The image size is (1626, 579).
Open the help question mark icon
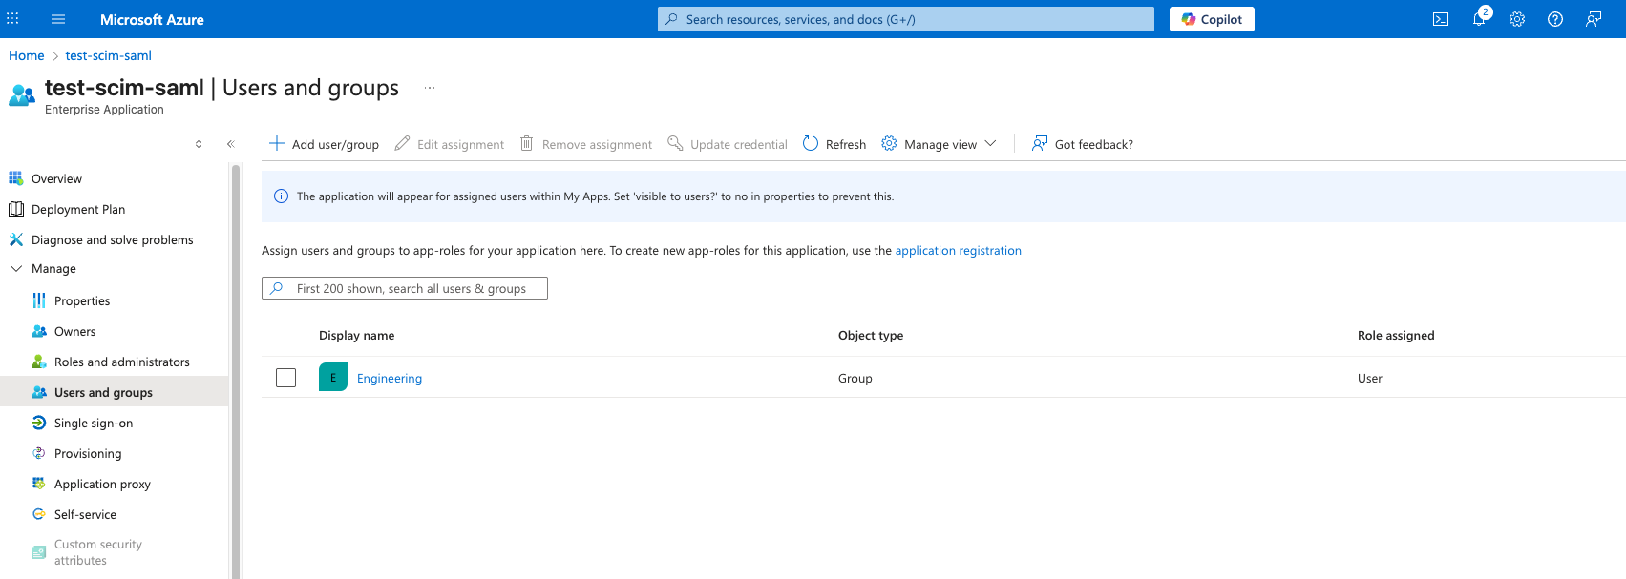[1555, 19]
